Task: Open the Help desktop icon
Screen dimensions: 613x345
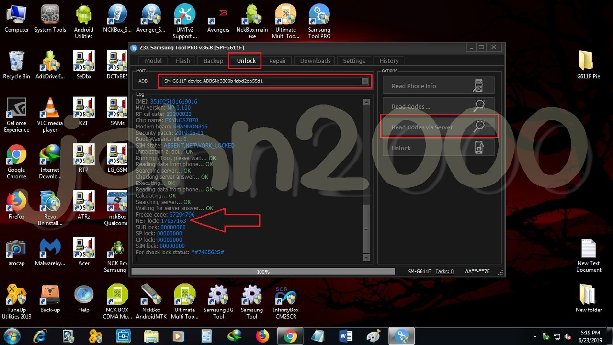Action: point(84,298)
